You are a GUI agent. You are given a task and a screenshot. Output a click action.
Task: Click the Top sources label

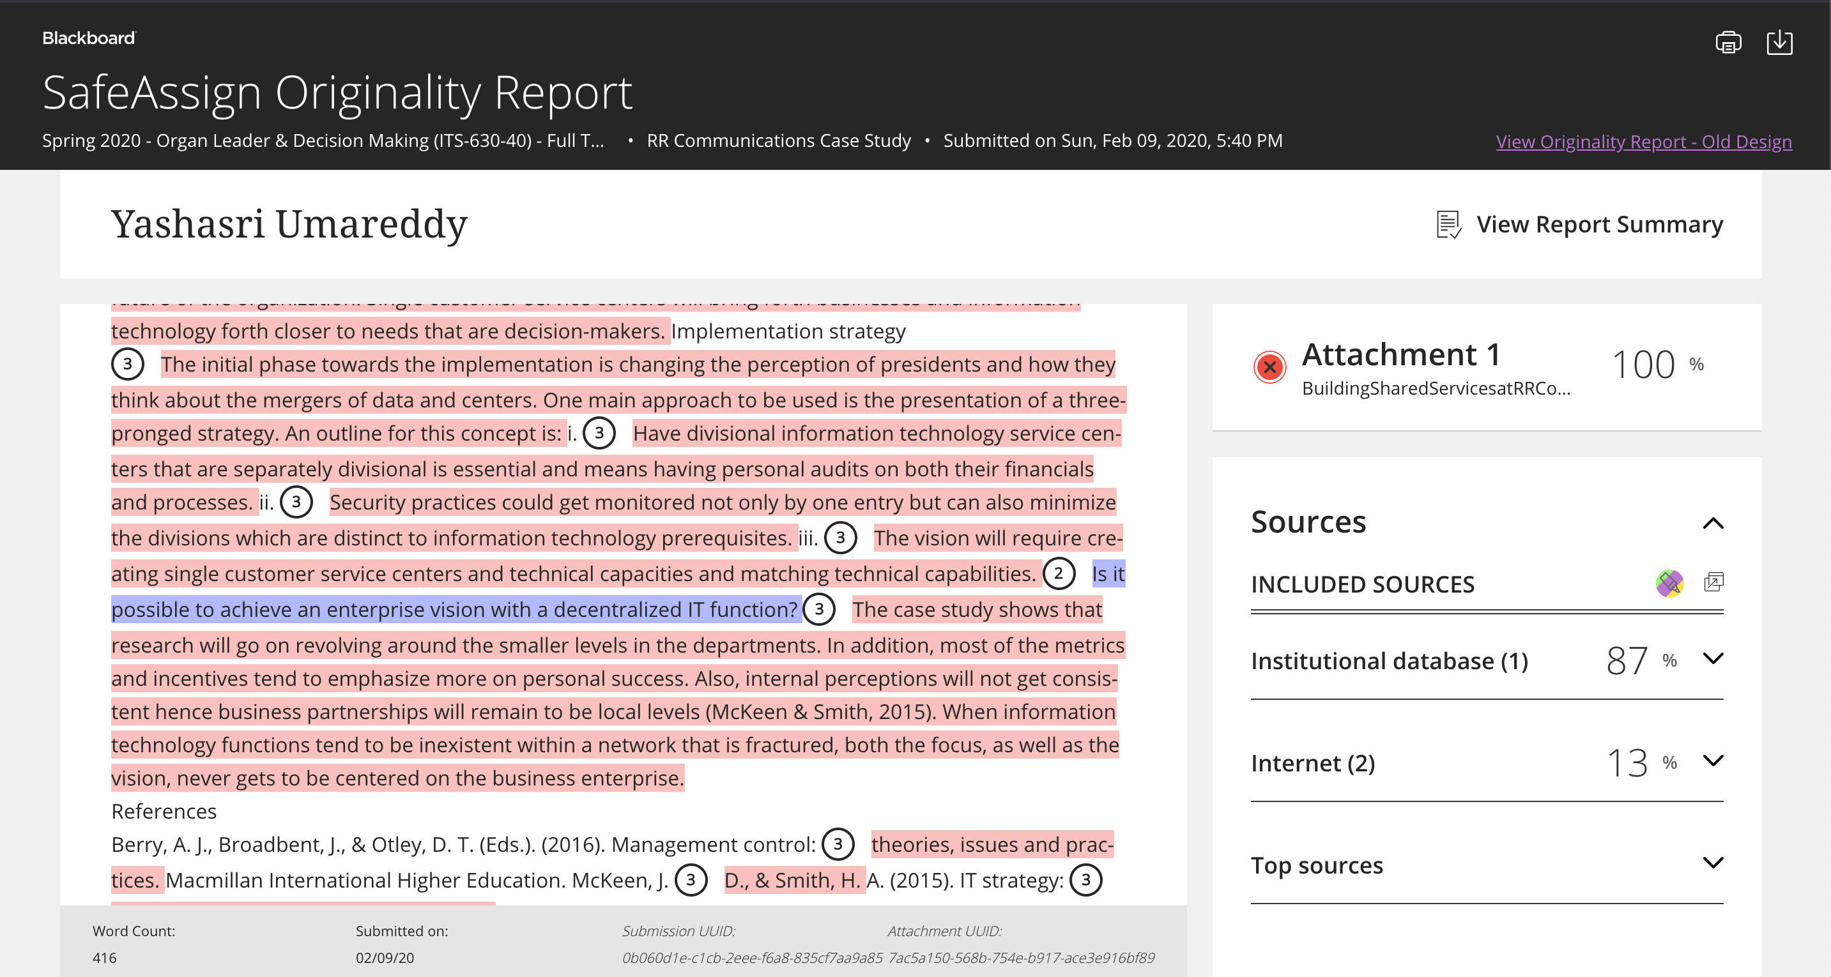pyautogui.click(x=1316, y=865)
